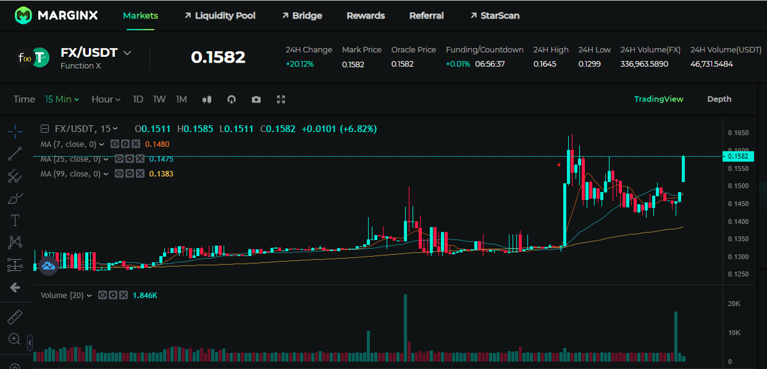Toggle visibility of Volume indicator
Image resolution: width=767 pixels, height=369 pixels.
point(103,296)
